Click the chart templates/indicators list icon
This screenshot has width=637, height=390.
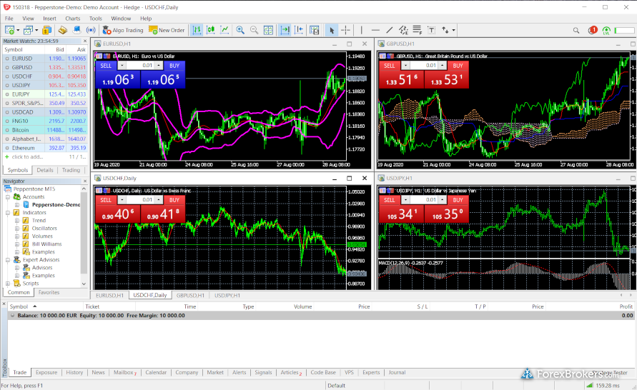point(314,30)
